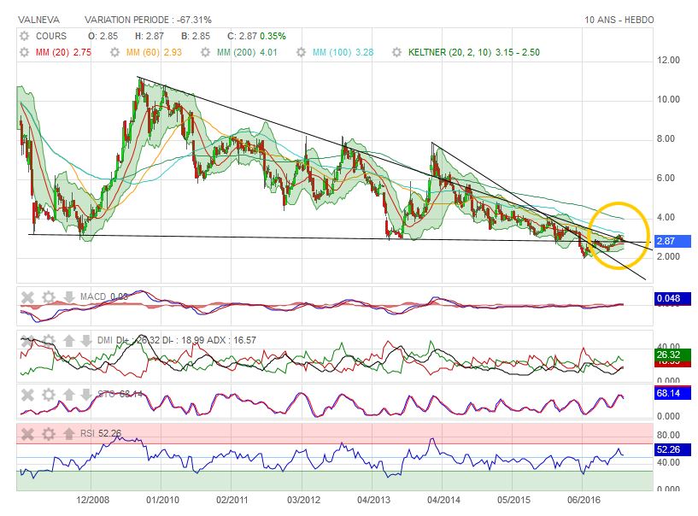Click the MACD value tag 0.048
Screen dimensions: 698x516
tap(672, 298)
